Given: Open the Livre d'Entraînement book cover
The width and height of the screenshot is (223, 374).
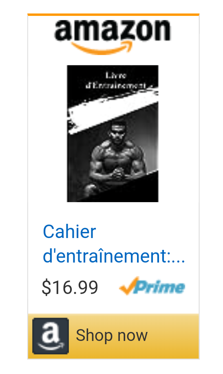Looking at the screenshot, I should coord(113,134).
